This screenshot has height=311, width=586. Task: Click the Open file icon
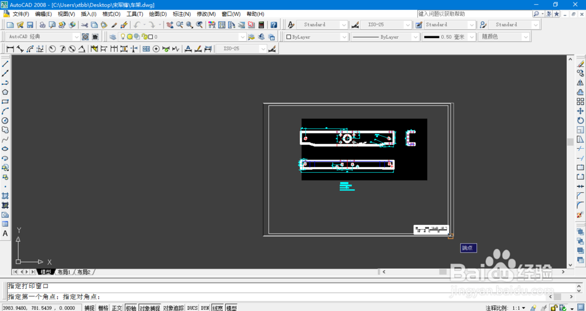click(20, 25)
